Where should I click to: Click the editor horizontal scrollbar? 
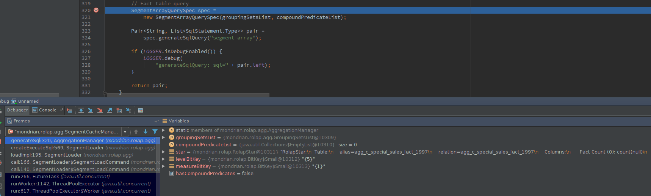pos(188,95)
